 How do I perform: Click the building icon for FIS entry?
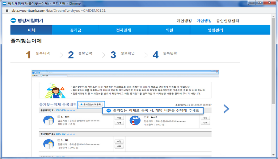(x=49, y=144)
